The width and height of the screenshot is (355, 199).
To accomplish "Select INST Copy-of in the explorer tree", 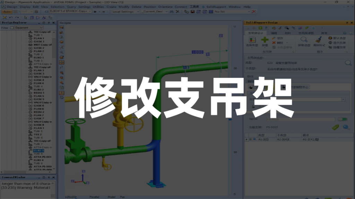I will [x=43, y=45].
